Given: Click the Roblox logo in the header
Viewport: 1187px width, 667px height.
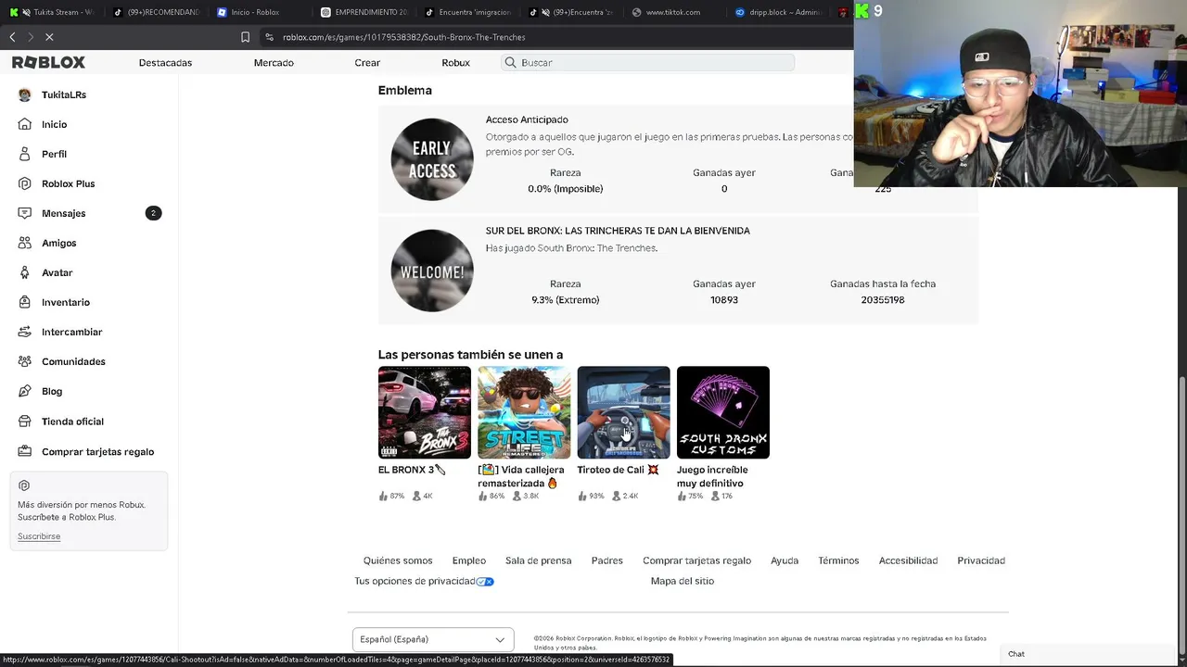Looking at the screenshot, I should click(x=48, y=62).
